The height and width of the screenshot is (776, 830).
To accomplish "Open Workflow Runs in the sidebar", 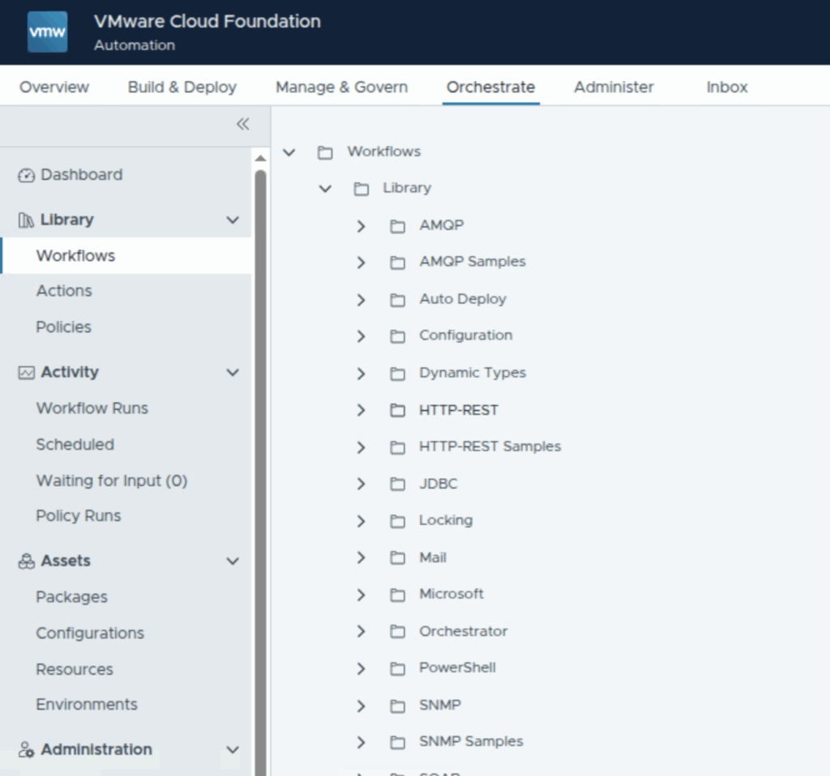I will 92,408.
